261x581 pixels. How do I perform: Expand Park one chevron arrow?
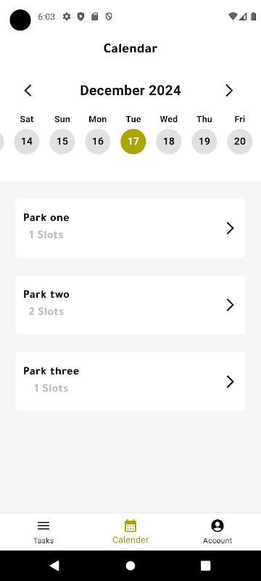(x=230, y=228)
